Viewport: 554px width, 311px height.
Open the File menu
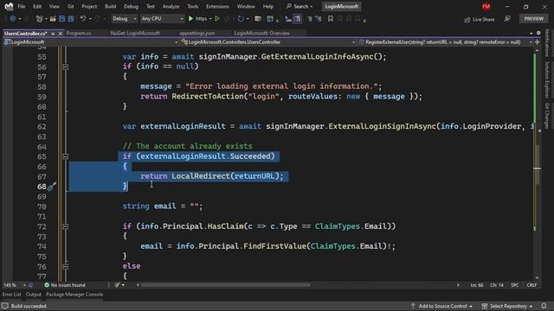pyautogui.click(x=21, y=6)
